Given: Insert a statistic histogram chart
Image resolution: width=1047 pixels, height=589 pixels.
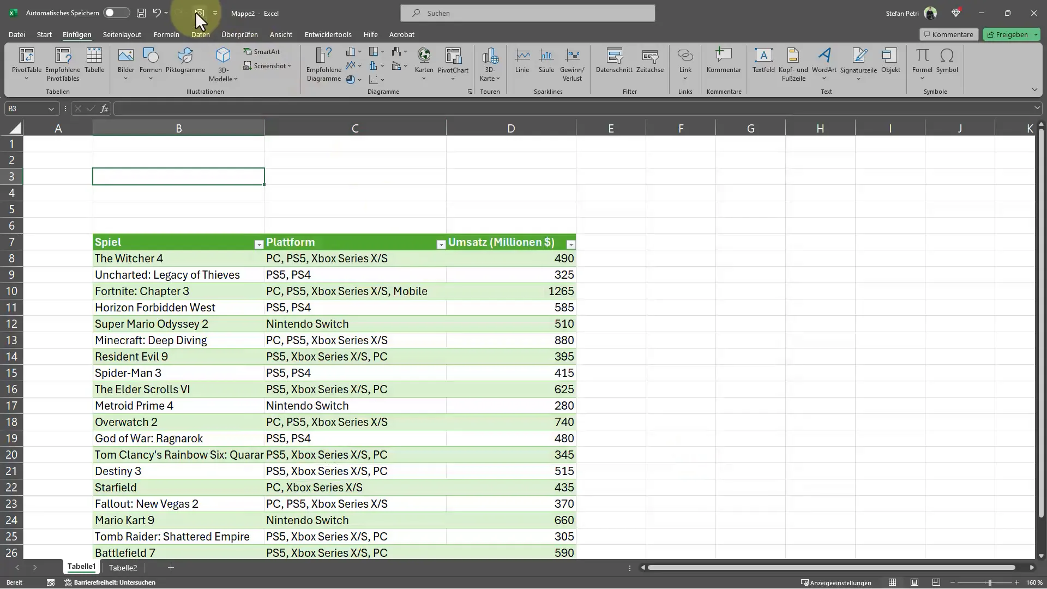Looking at the screenshot, I should [376, 65].
